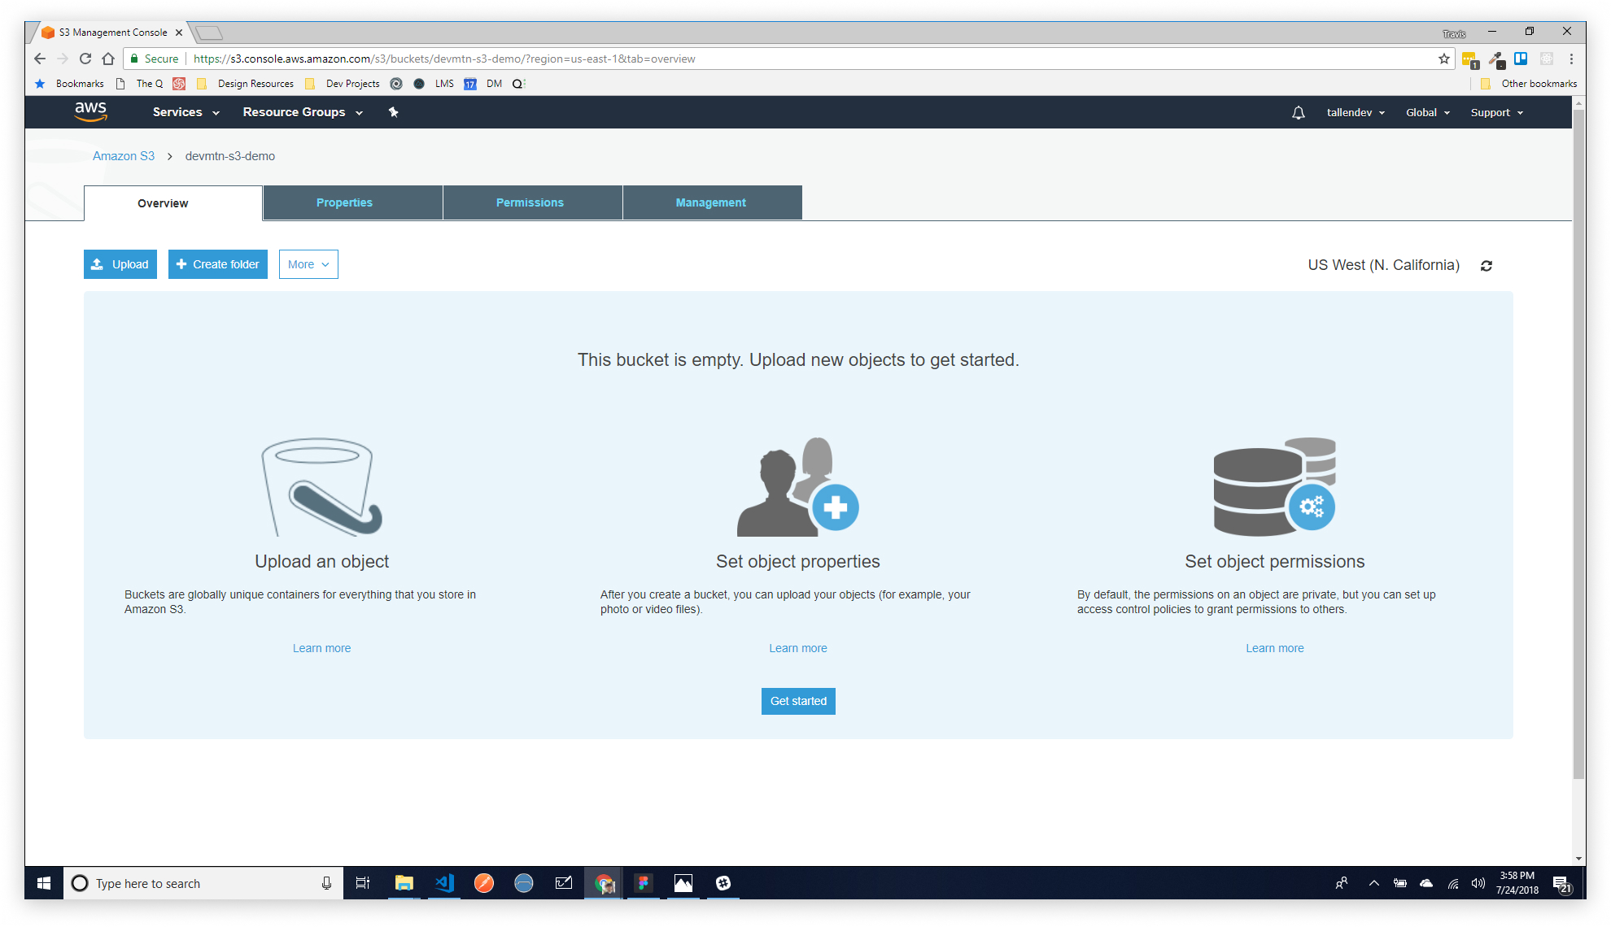Switch to the Properties tab
This screenshot has width=1611, height=927.
pos(344,202)
